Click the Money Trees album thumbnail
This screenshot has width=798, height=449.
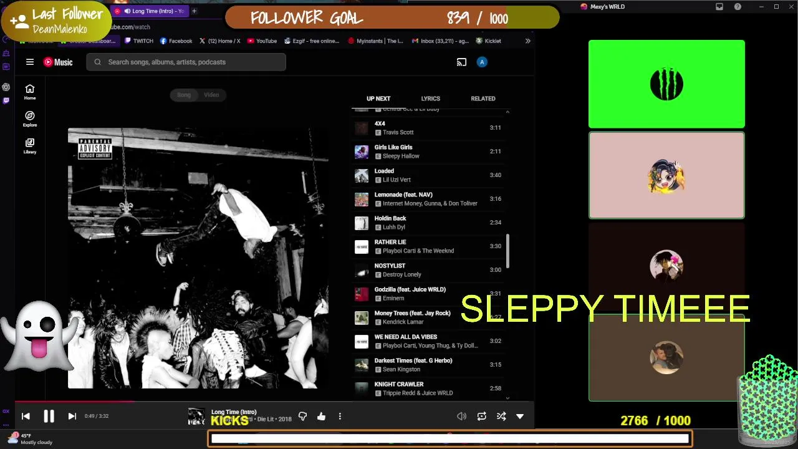[362, 317]
